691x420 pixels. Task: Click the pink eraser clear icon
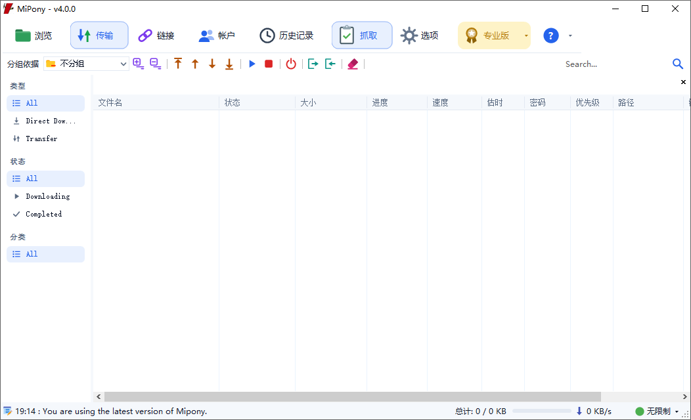(x=353, y=64)
